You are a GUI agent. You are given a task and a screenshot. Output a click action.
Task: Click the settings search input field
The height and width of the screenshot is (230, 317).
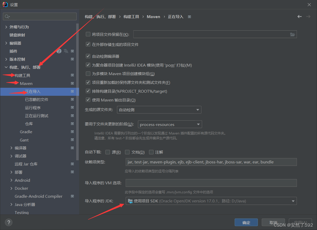40,17
